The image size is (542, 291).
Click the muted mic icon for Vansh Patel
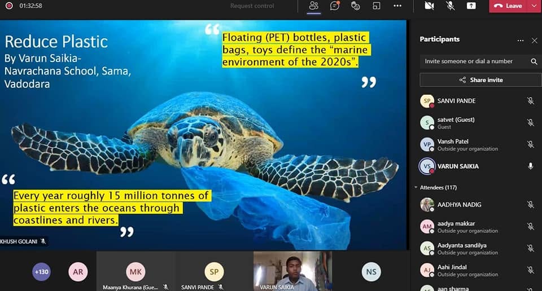(531, 144)
